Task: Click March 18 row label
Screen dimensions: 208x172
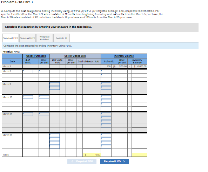Action: 7,97
